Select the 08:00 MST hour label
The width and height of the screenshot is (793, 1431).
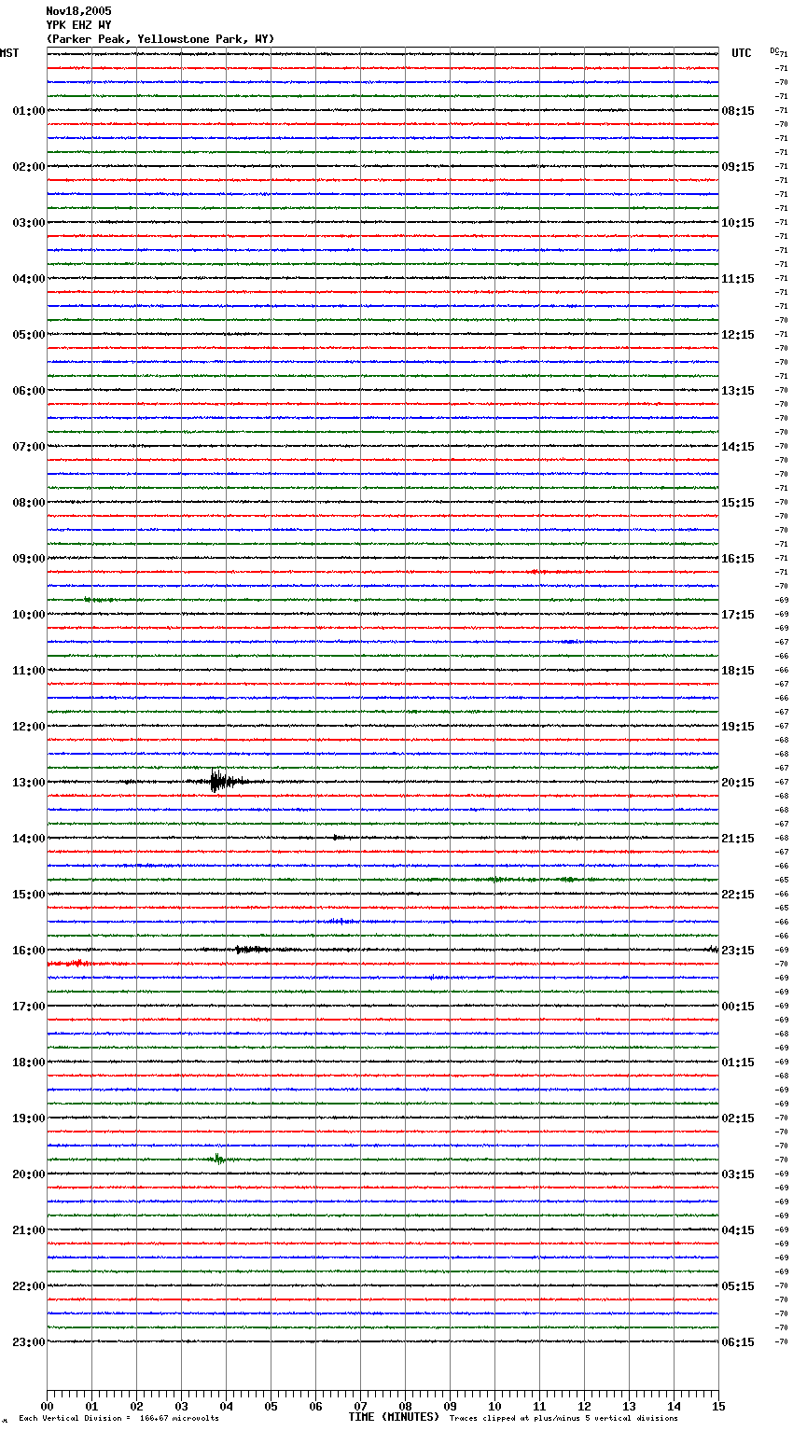click(x=29, y=503)
